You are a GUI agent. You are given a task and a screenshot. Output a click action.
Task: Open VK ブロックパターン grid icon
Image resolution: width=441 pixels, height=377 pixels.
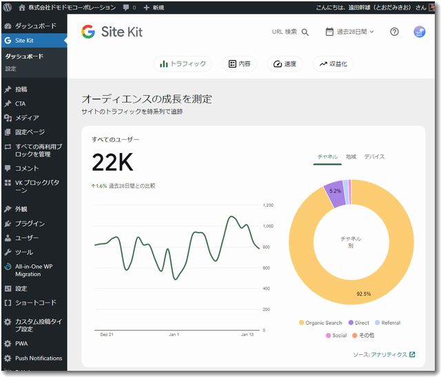pyautogui.click(x=8, y=183)
